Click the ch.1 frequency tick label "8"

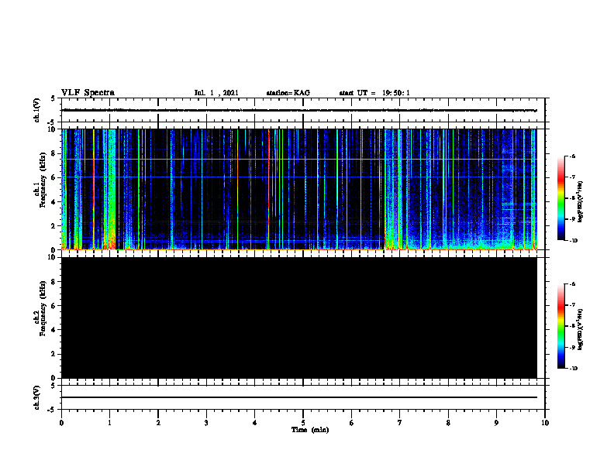53,153
